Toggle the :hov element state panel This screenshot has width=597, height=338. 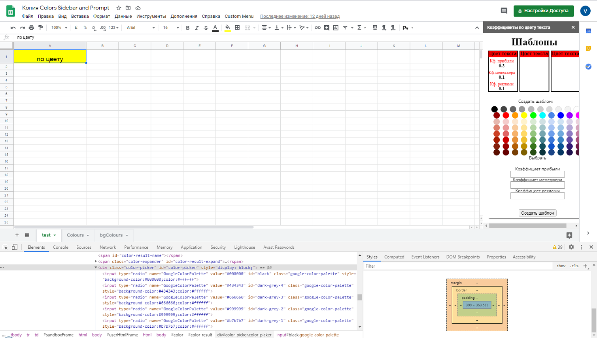coord(561,266)
